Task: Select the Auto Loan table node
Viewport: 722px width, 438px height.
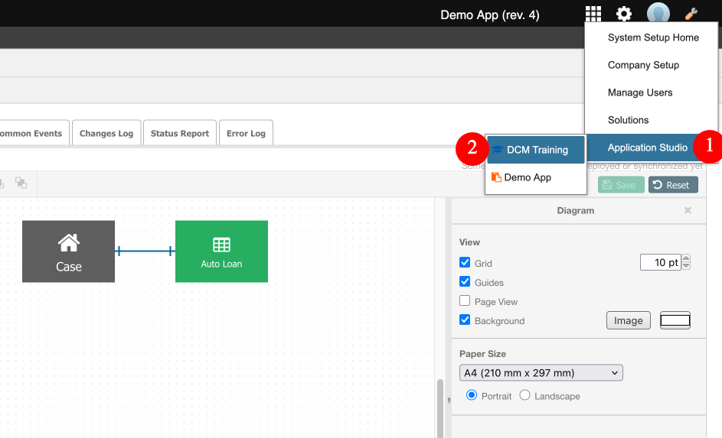Action: pyautogui.click(x=221, y=251)
